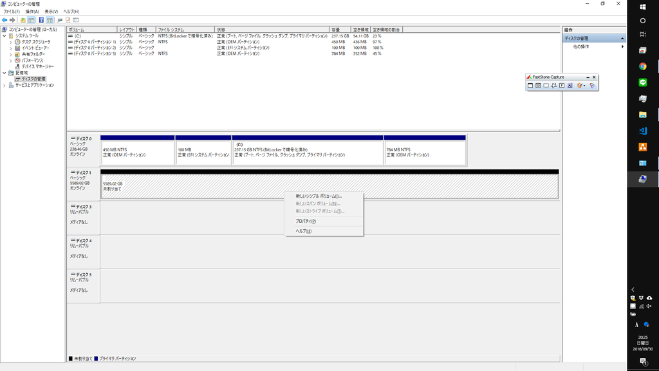Select コンピューターの管理 (ローカル) root

click(x=33, y=30)
